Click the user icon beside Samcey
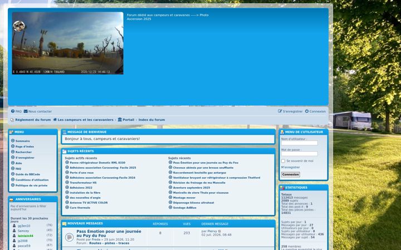 click(14, 231)
